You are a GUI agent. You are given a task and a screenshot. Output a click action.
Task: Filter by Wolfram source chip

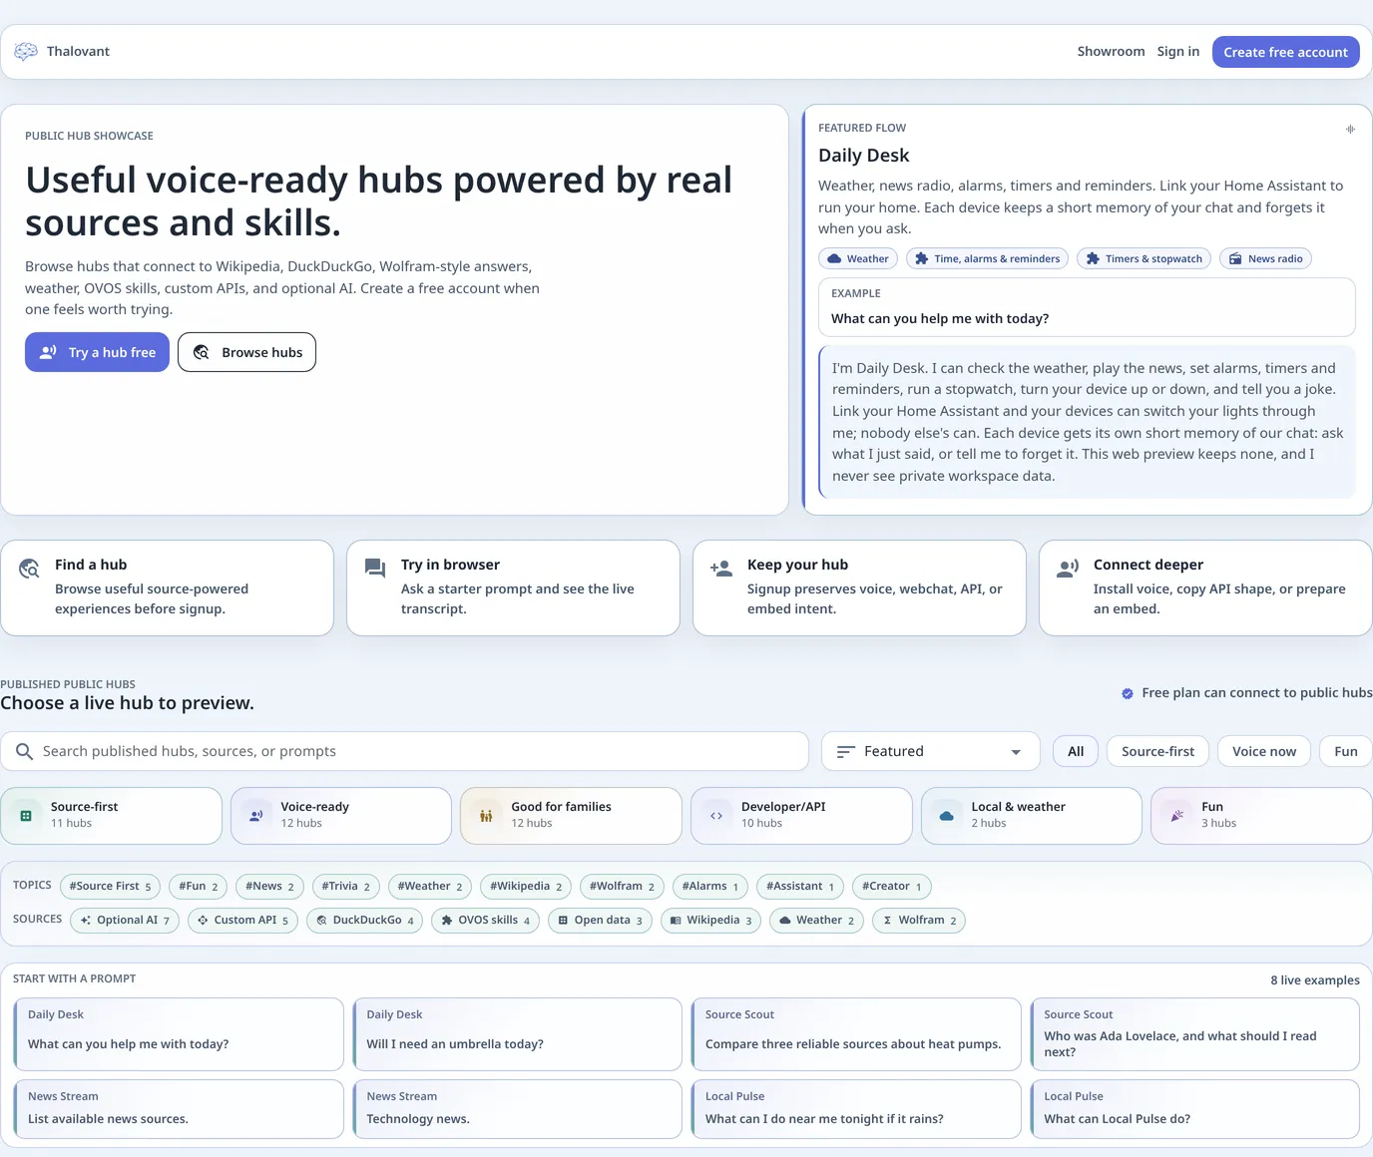(x=918, y=921)
